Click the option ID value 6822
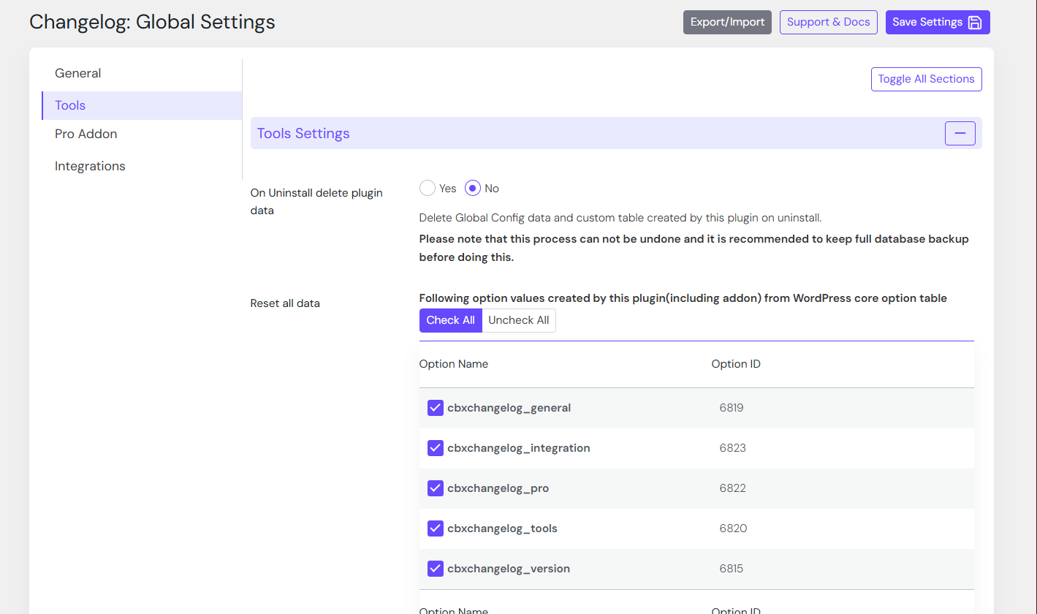This screenshot has width=1037, height=614. click(x=732, y=488)
